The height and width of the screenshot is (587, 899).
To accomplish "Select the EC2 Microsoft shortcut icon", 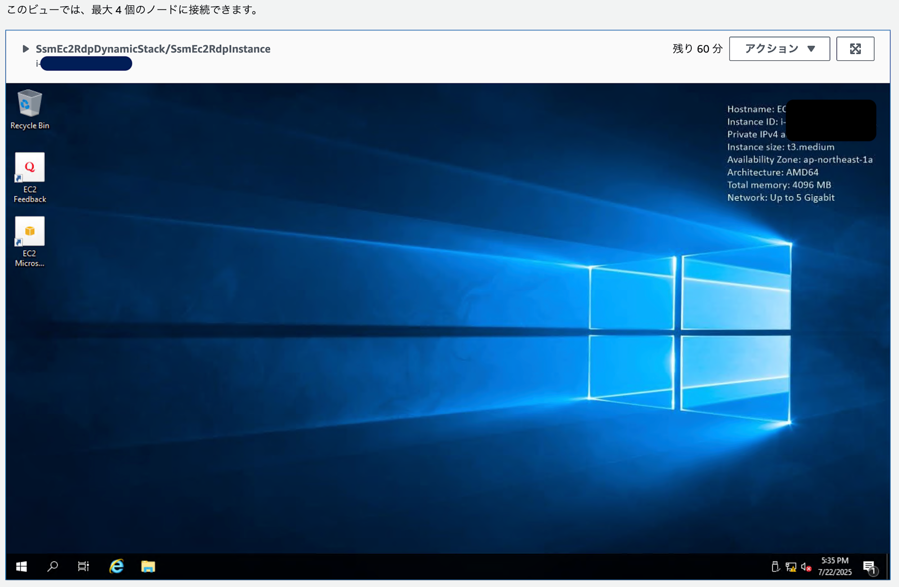I will (30, 242).
